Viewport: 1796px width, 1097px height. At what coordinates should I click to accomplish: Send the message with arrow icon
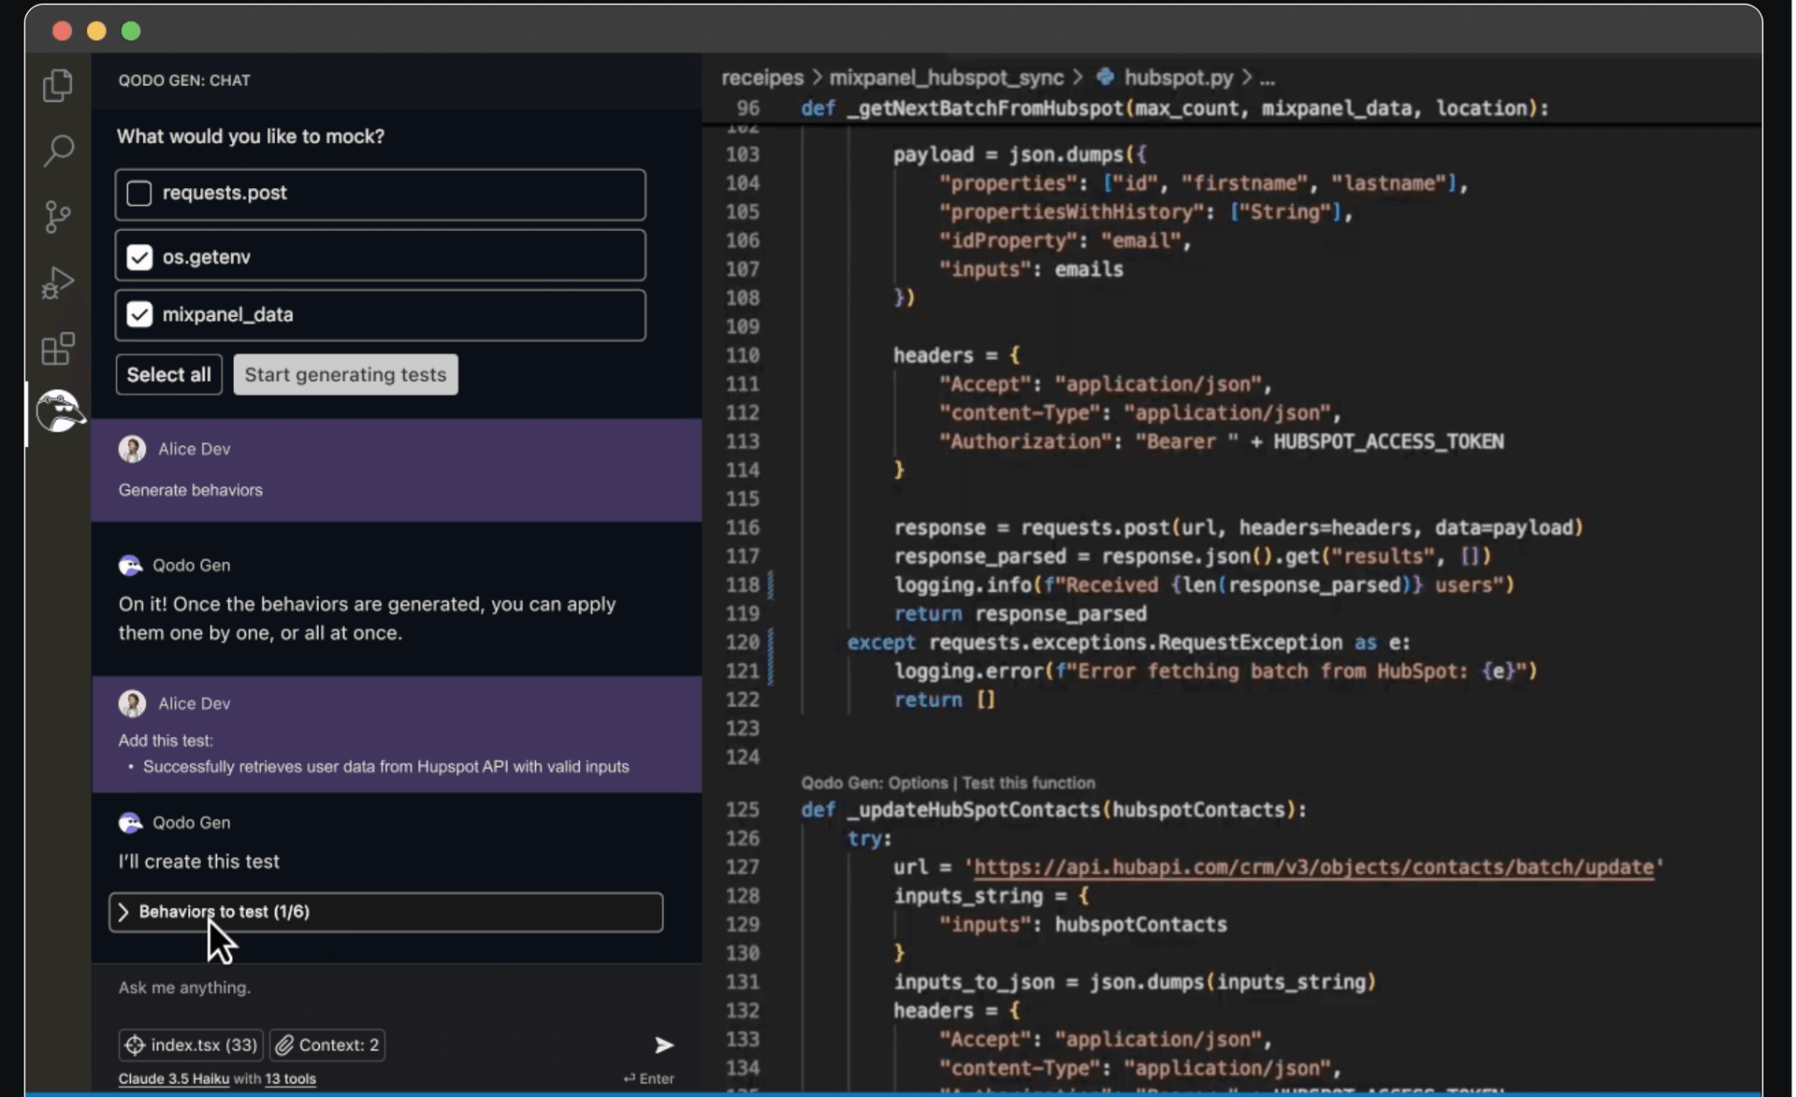point(663,1045)
